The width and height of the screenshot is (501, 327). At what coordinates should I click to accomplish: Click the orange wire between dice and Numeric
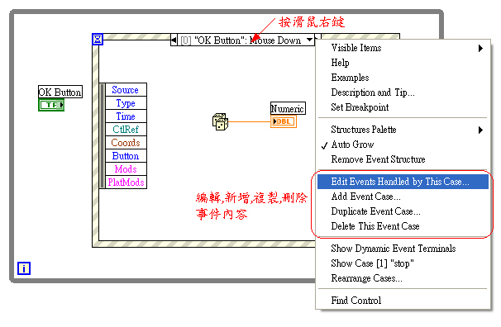coord(249,121)
